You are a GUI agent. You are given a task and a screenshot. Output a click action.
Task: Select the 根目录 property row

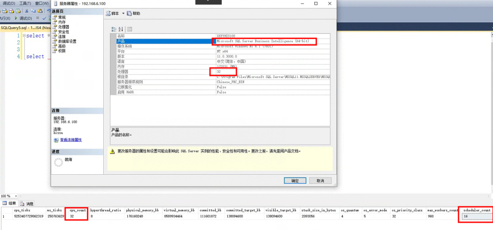pos(223,77)
